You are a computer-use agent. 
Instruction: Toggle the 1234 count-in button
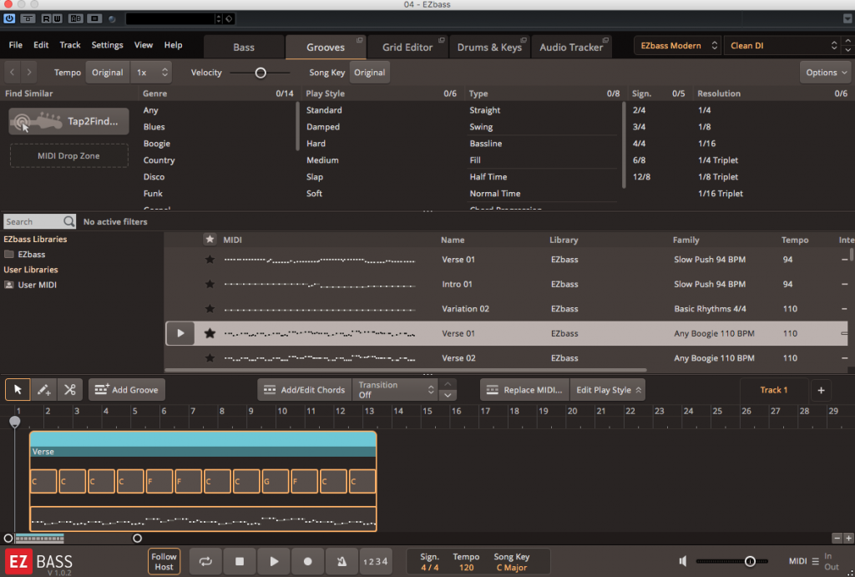tap(375, 561)
